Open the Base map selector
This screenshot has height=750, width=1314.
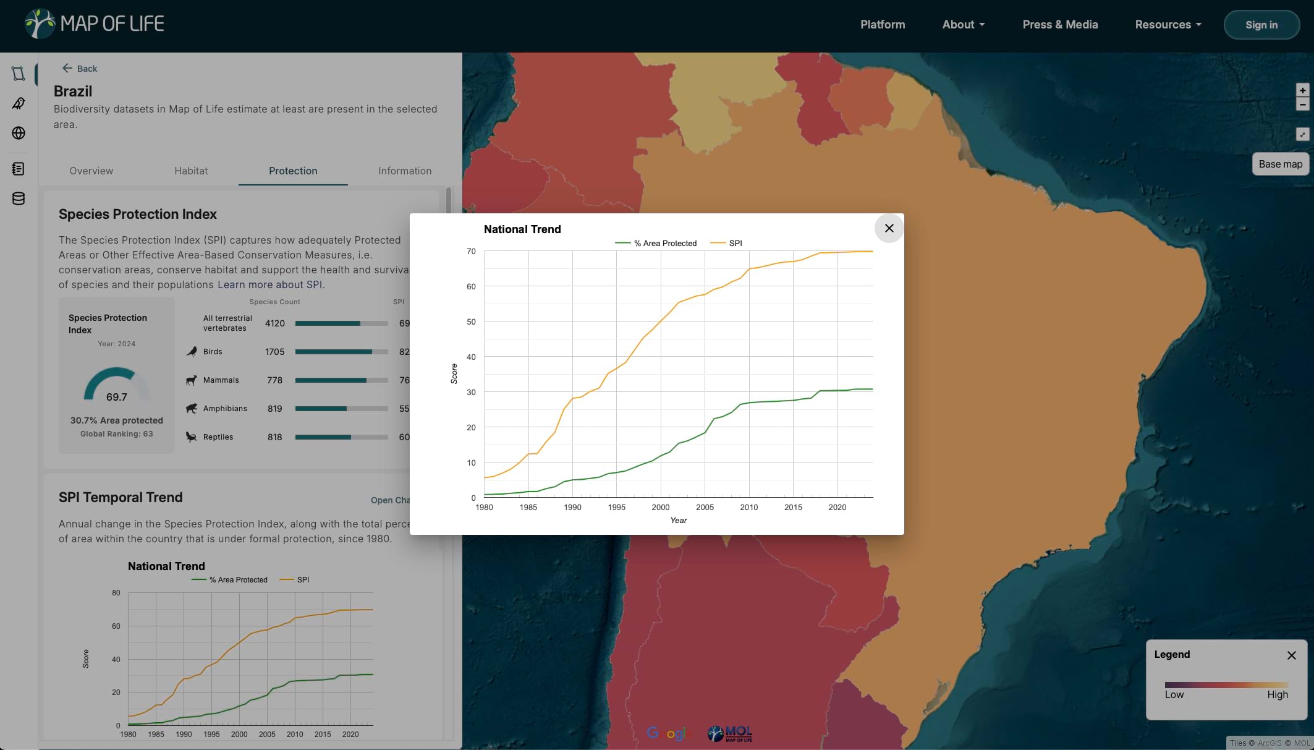[1280, 164]
